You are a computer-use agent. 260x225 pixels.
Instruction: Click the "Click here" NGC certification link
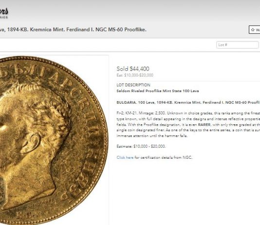pyautogui.click(x=125, y=157)
